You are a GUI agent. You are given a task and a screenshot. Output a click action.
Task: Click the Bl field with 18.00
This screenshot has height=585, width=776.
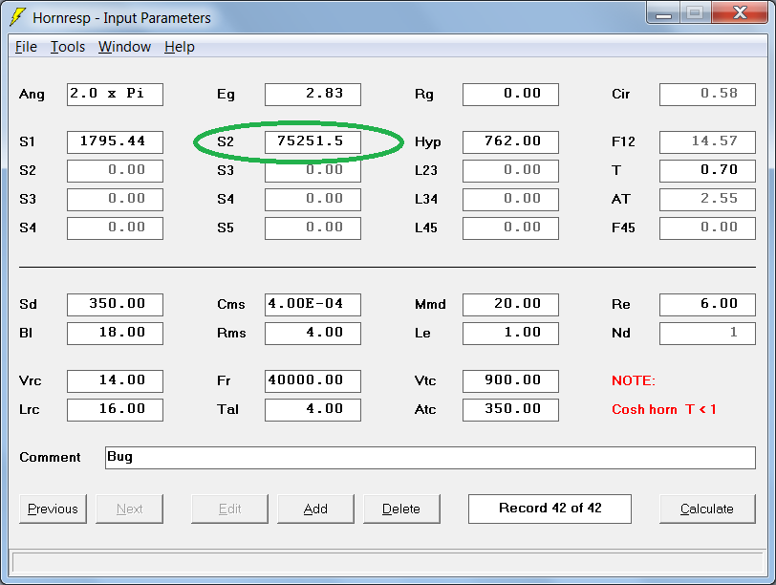pos(115,333)
